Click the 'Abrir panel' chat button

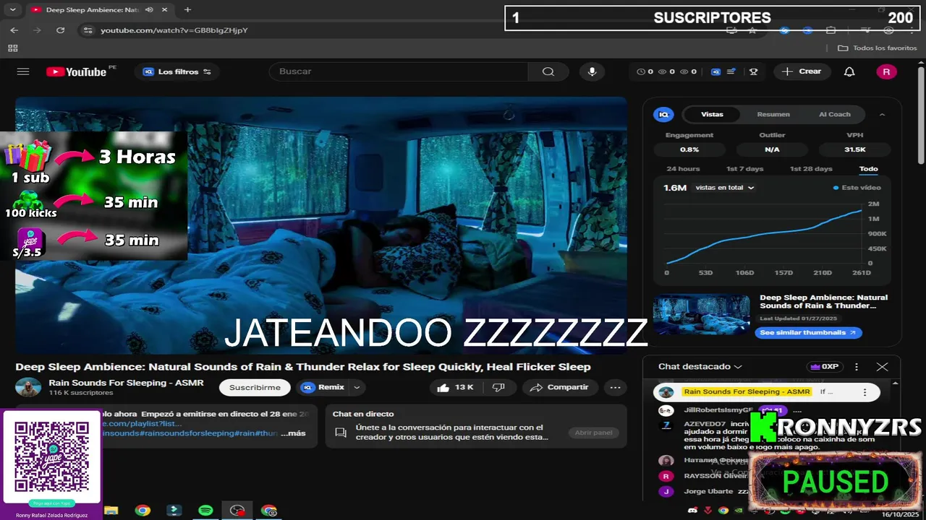[x=593, y=433]
